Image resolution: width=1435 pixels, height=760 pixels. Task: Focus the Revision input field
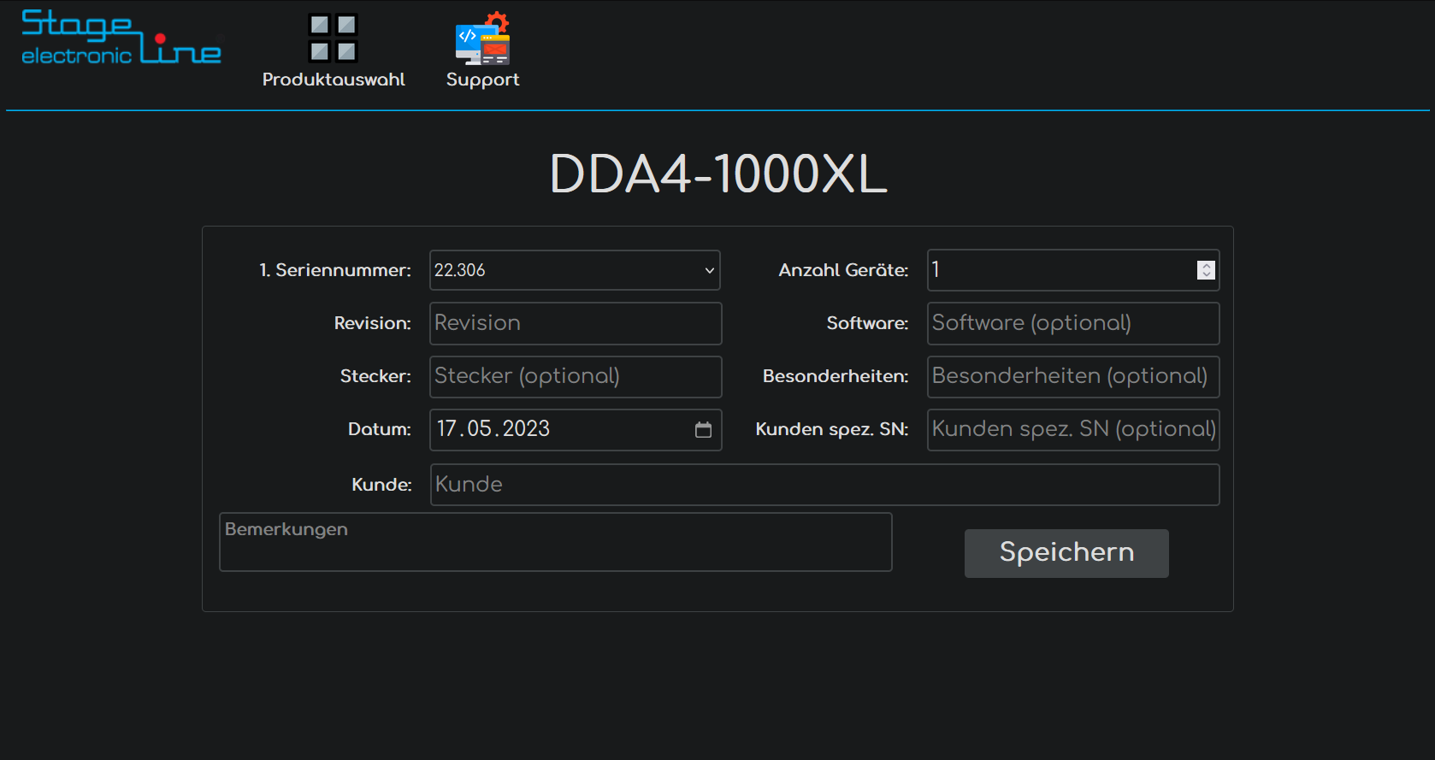coord(576,323)
